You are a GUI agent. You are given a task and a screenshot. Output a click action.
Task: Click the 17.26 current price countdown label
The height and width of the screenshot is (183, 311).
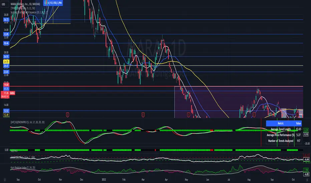pos(5,95)
